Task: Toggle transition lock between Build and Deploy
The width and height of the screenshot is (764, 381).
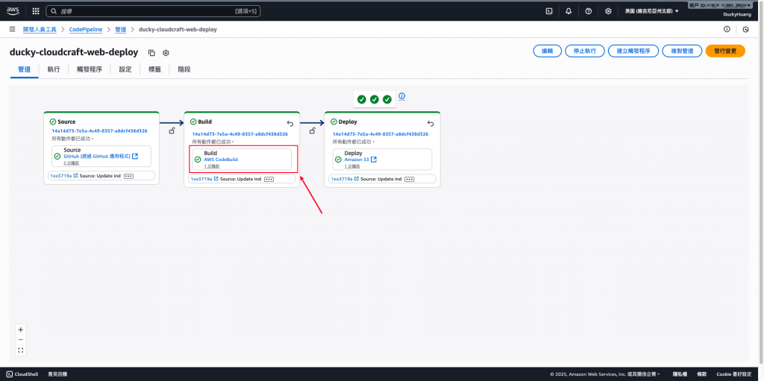Action: point(313,130)
